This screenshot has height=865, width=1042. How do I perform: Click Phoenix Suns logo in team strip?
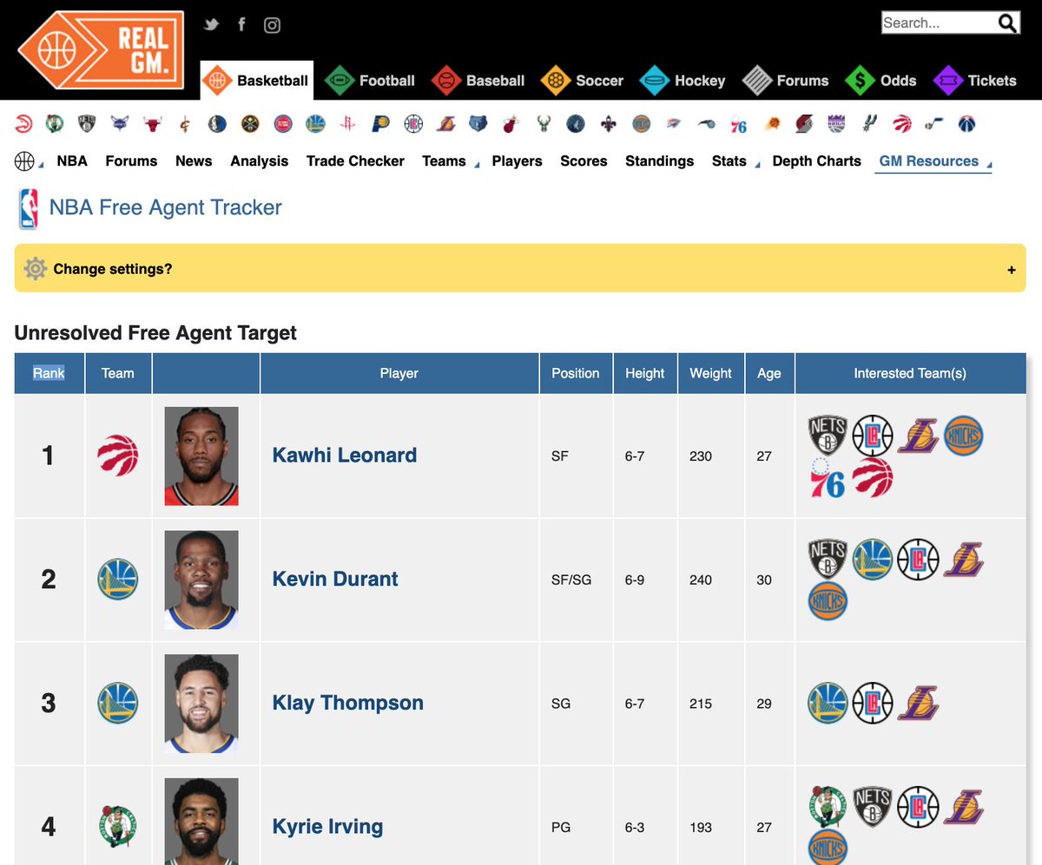click(x=772, y=124)
